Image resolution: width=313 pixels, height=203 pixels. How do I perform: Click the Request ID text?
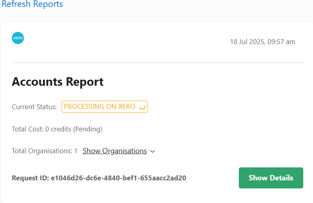99,178
